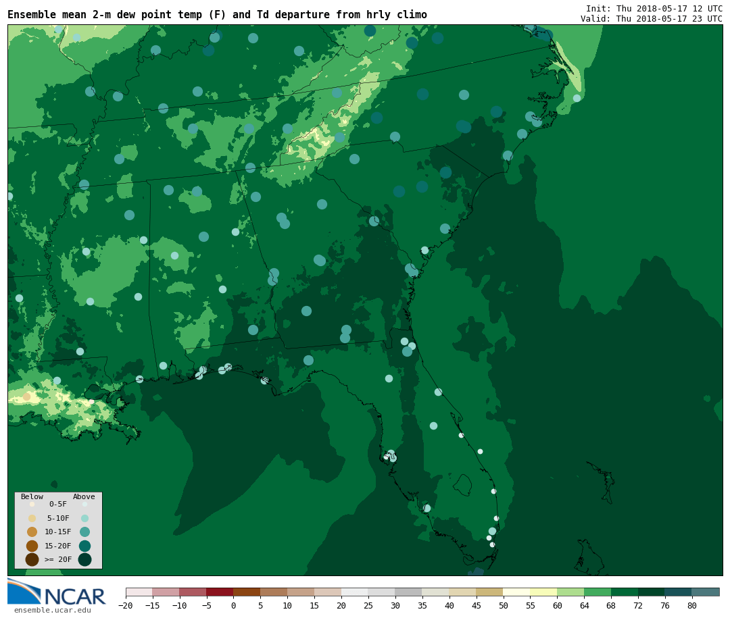This screenshot has height=618, width=730.
Task: Click the colorbar segment between 35 and 40
Action: coord(436,592)
